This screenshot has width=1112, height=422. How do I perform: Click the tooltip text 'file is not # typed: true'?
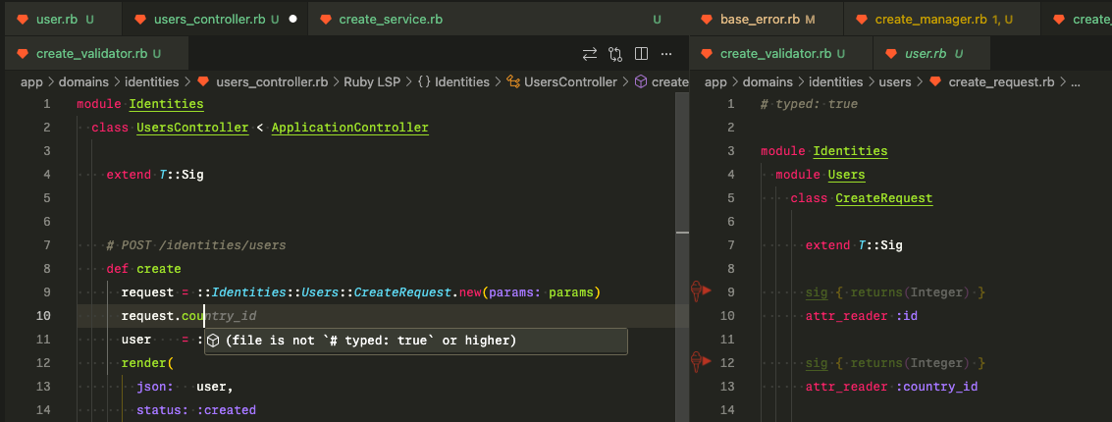tap(371, 342)
